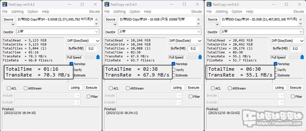Viewport: 306px width, 131px height.
Task: Expand DestDir J:₩ combo in 5.00GB window
Action: pos(97,32)
